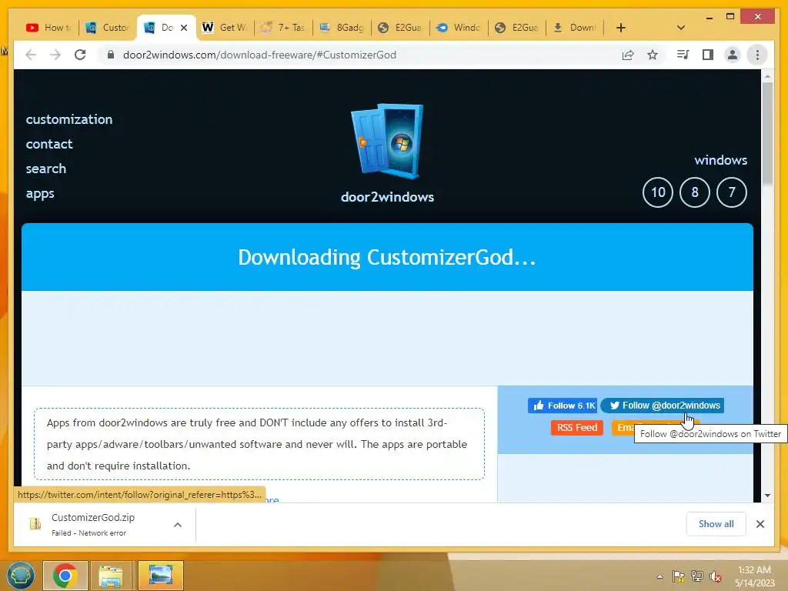Open media controls icon
The height and width of the screenshot is (591, 788).
click(683, 55)
